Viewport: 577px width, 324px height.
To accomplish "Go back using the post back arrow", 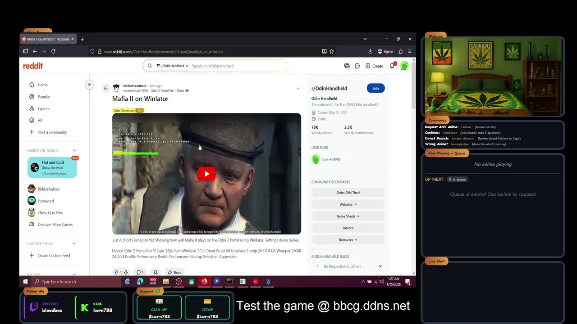I will pos(106,88).
